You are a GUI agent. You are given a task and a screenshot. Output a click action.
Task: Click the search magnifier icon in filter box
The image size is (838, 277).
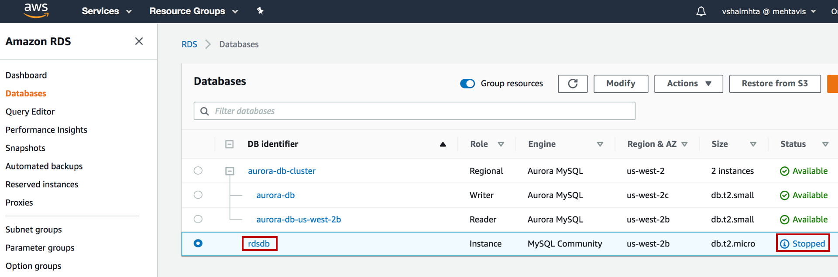click(x=204, y=111)
